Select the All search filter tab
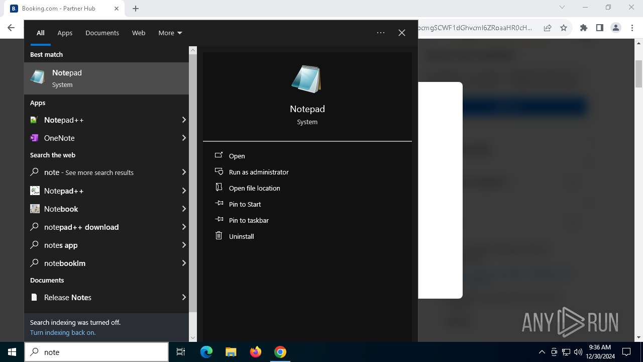643x362 pixels. point(41,33)
